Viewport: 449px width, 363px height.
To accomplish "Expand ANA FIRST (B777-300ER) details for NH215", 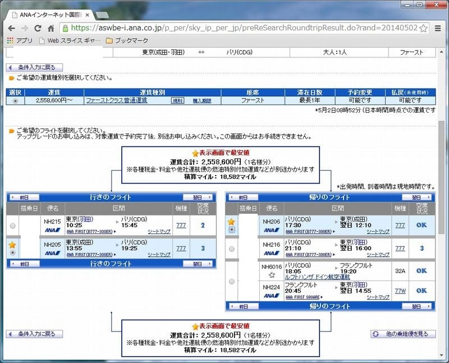I will 91,231.
